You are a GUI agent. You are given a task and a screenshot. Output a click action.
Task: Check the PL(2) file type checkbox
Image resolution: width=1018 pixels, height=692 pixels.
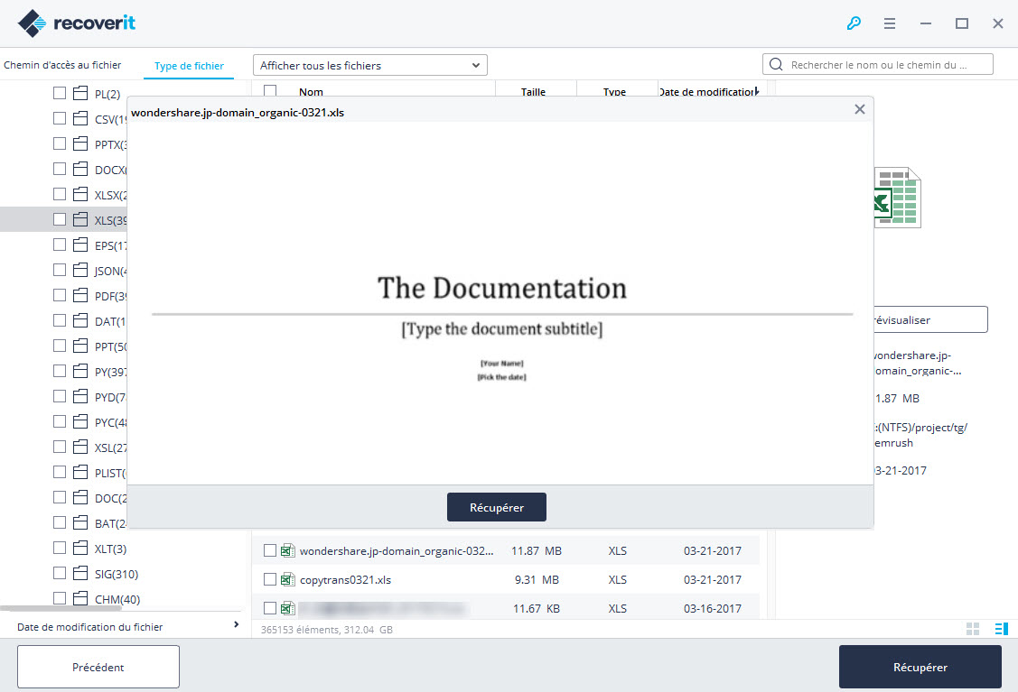[60, 94]
